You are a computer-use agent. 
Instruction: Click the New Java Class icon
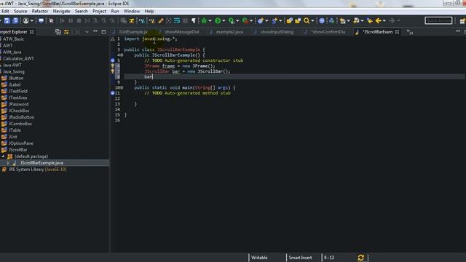[x=275, y=20]
